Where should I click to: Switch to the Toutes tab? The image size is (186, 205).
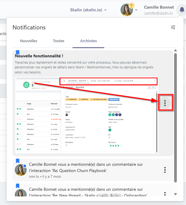(x=59, y=41)
